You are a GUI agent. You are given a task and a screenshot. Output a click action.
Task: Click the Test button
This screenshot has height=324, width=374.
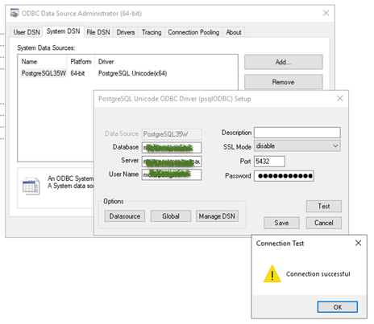[x=324, y=206]
